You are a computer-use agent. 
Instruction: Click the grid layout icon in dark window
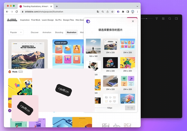(163, 18)
